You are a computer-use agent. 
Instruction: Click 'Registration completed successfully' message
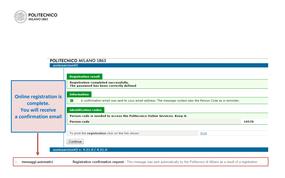(x=99, y=82)
